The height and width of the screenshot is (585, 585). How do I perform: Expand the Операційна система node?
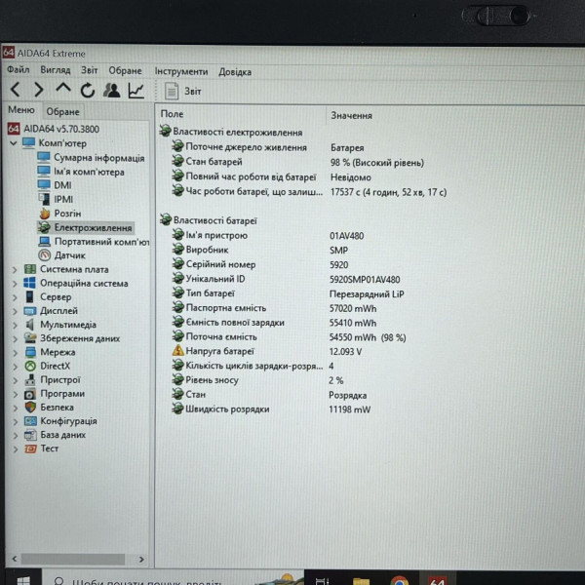click(15, 284)
